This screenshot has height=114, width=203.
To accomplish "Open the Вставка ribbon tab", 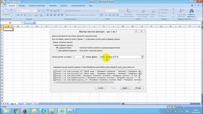I will pyautogui.click(x=22, y=6).
